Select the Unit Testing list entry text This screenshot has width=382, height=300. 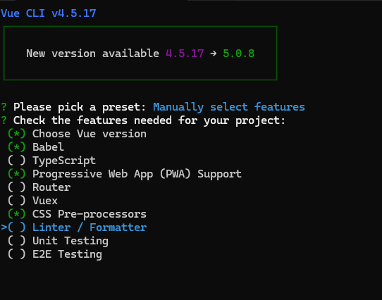pos(70,241)
